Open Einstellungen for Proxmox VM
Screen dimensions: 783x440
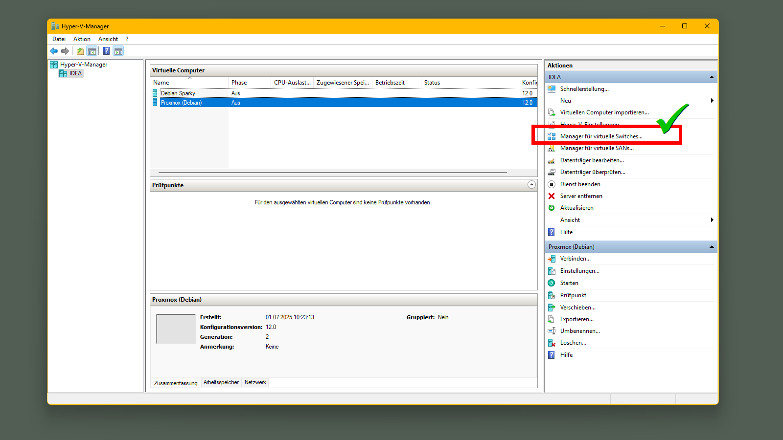(x=579, y=271)
